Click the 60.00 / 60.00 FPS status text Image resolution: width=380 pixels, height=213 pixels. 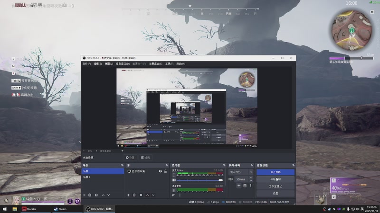click(279, 202)
